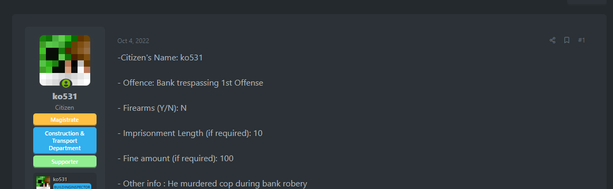This screenshot has height=189, width=613.
Task: Click the Imprisonment Length line
Action: 190,133
